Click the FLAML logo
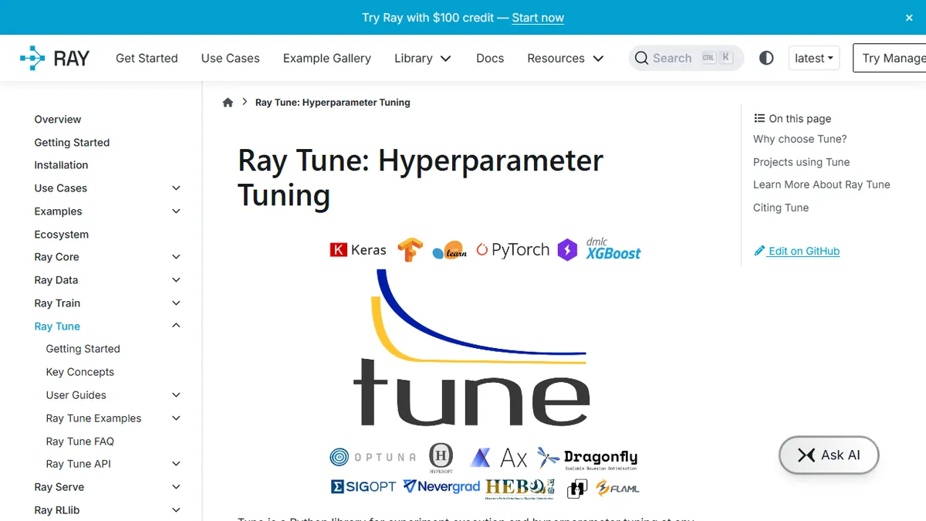Screen dimensions: 926x521 (x=617, y=488)
